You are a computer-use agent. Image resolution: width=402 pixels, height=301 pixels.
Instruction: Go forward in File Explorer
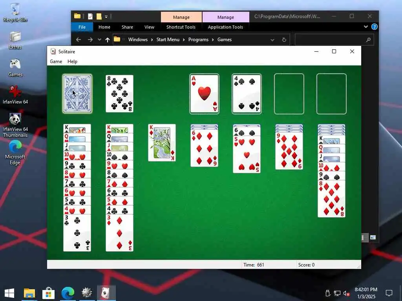(x=90, y=40)
